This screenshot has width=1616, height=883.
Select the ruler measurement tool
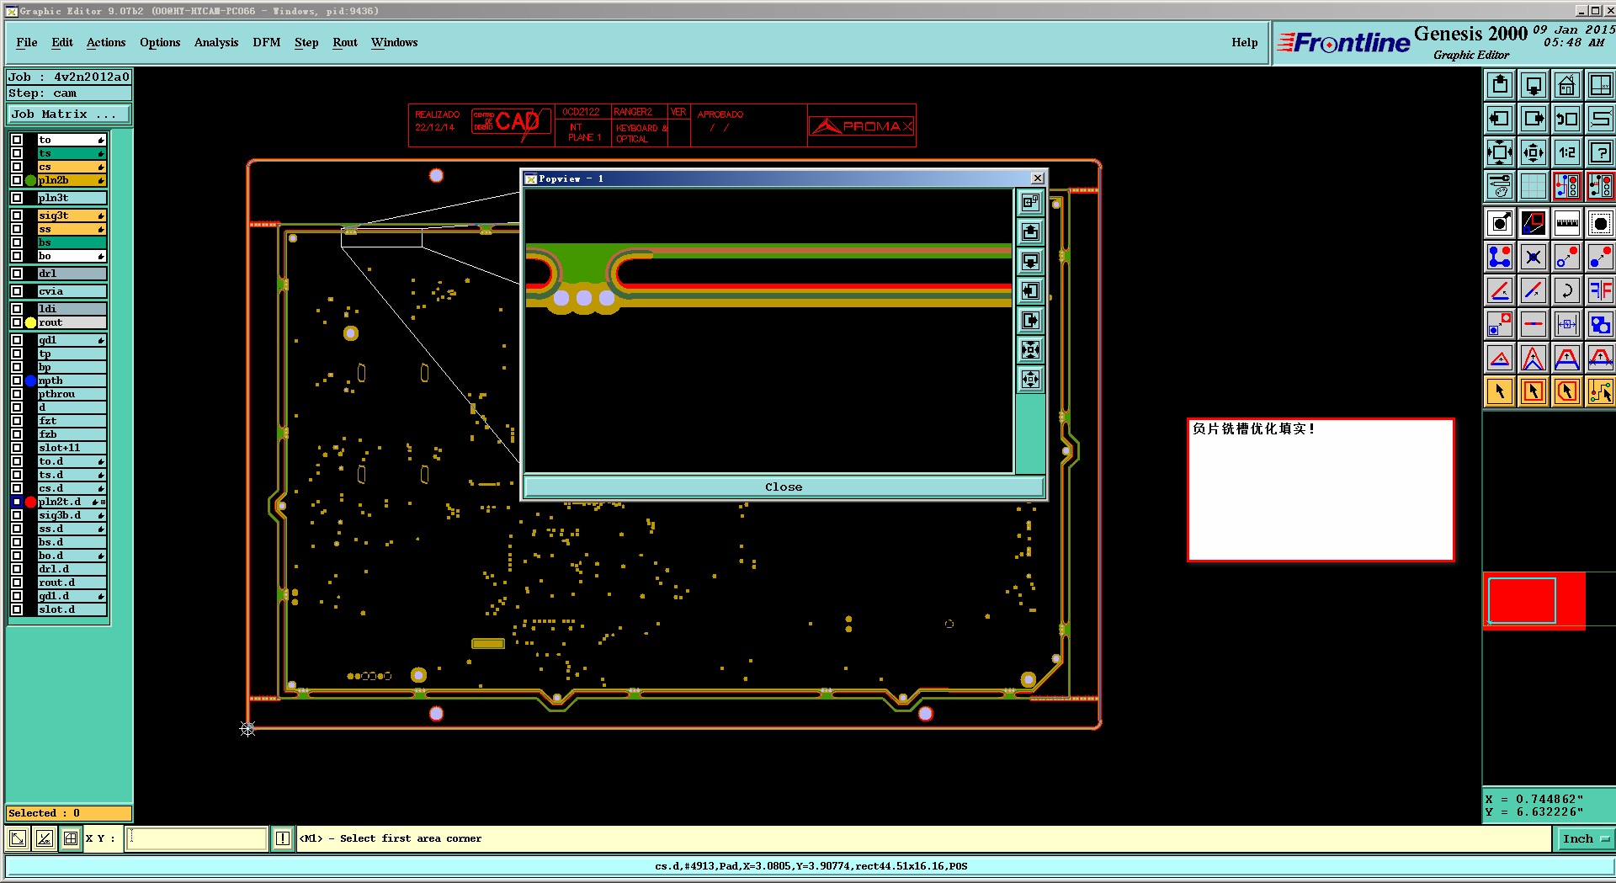point(1567,223)
